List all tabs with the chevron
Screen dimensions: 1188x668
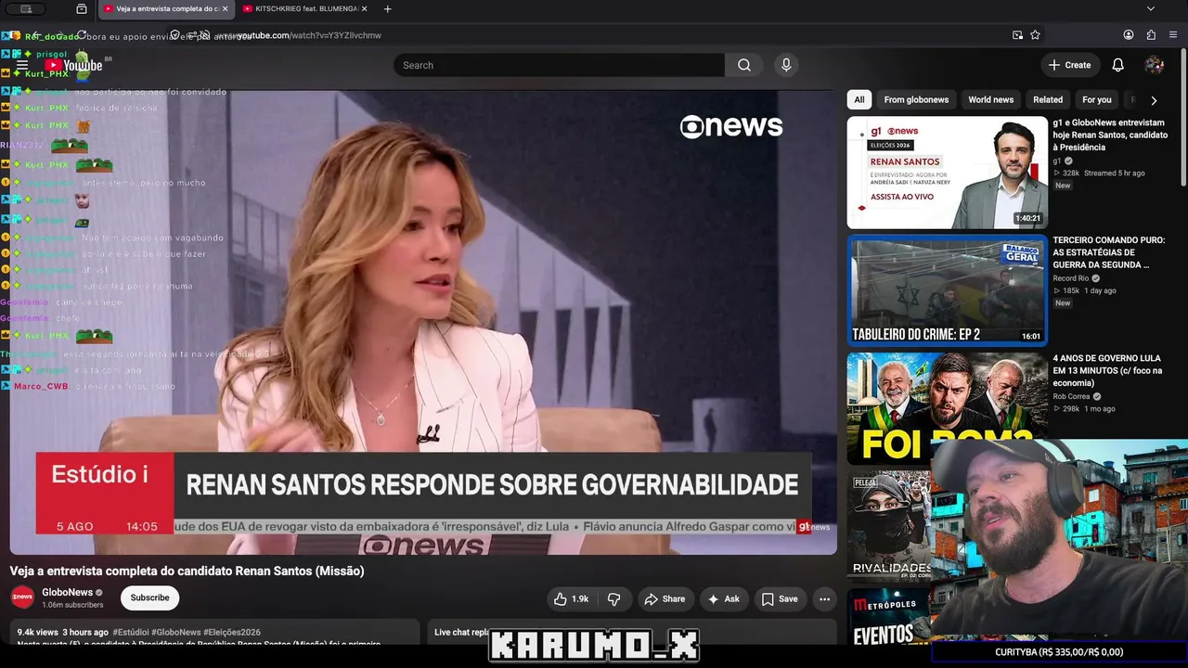[1151, 9]
